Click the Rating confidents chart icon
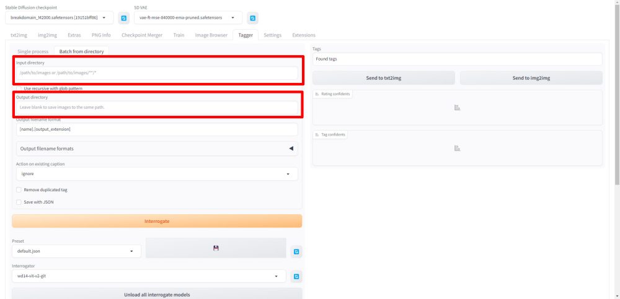The width and height of the screenshot is (620, 299). (457, 108)
